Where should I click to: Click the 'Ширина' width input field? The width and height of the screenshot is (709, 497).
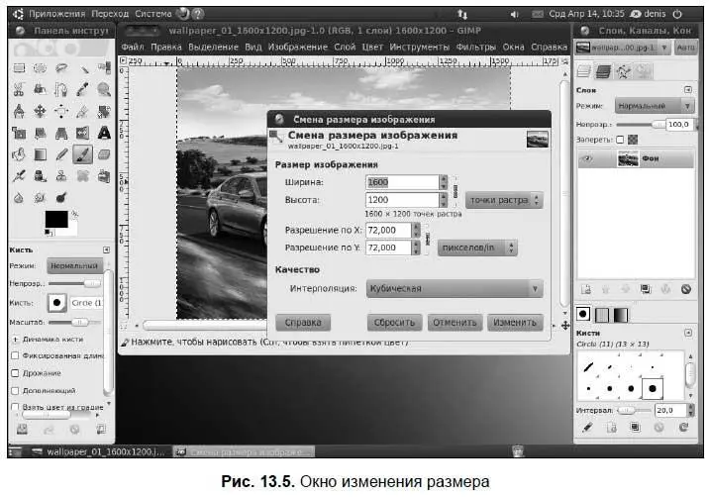(401, 182)
